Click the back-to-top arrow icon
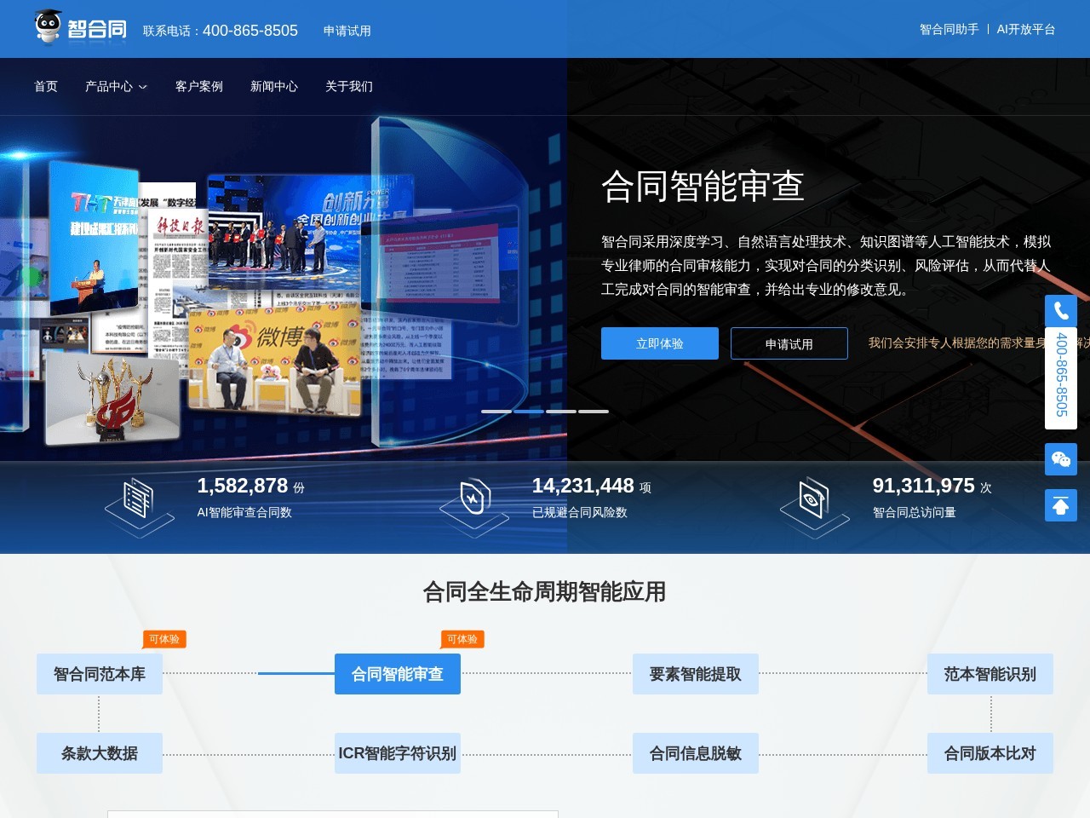Screen dimensions: 1090x818 (1061, 506)
